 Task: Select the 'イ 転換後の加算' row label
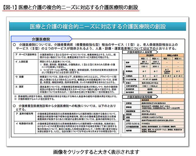pyautogui.click(x=24, y=123)
